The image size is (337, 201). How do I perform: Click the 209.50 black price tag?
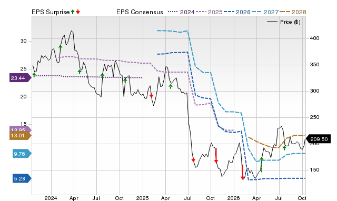(x=318, y=139)
